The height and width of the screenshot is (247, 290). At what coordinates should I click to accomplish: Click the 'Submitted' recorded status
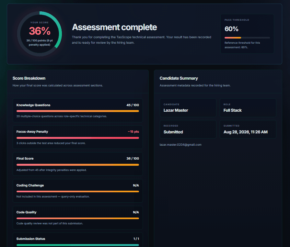coord(173,132)
